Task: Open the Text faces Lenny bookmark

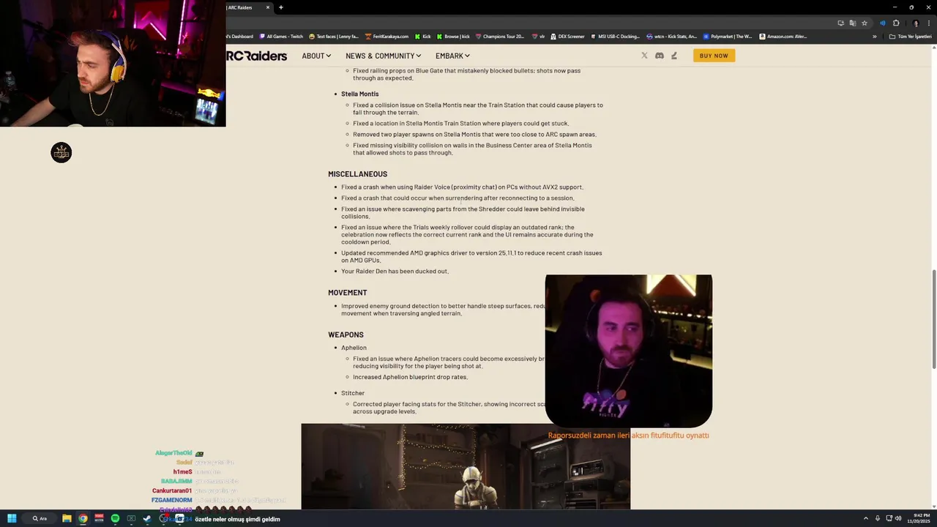Action: [334, 36]
